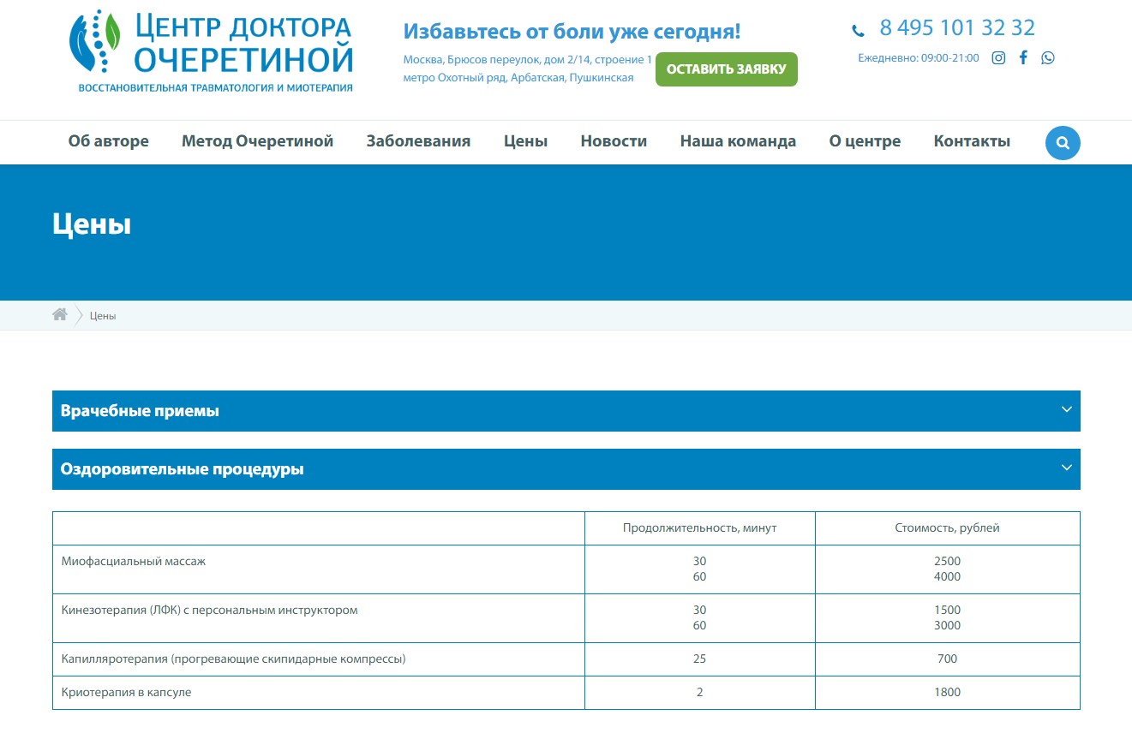Viewport: 1132px width, 745px height.
Task: Open the WhatsApp chat icon
Action: [x=1048, y=58]
